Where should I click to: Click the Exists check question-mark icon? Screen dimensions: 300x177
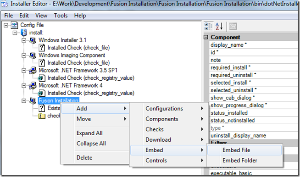click(x=42, y=108)
